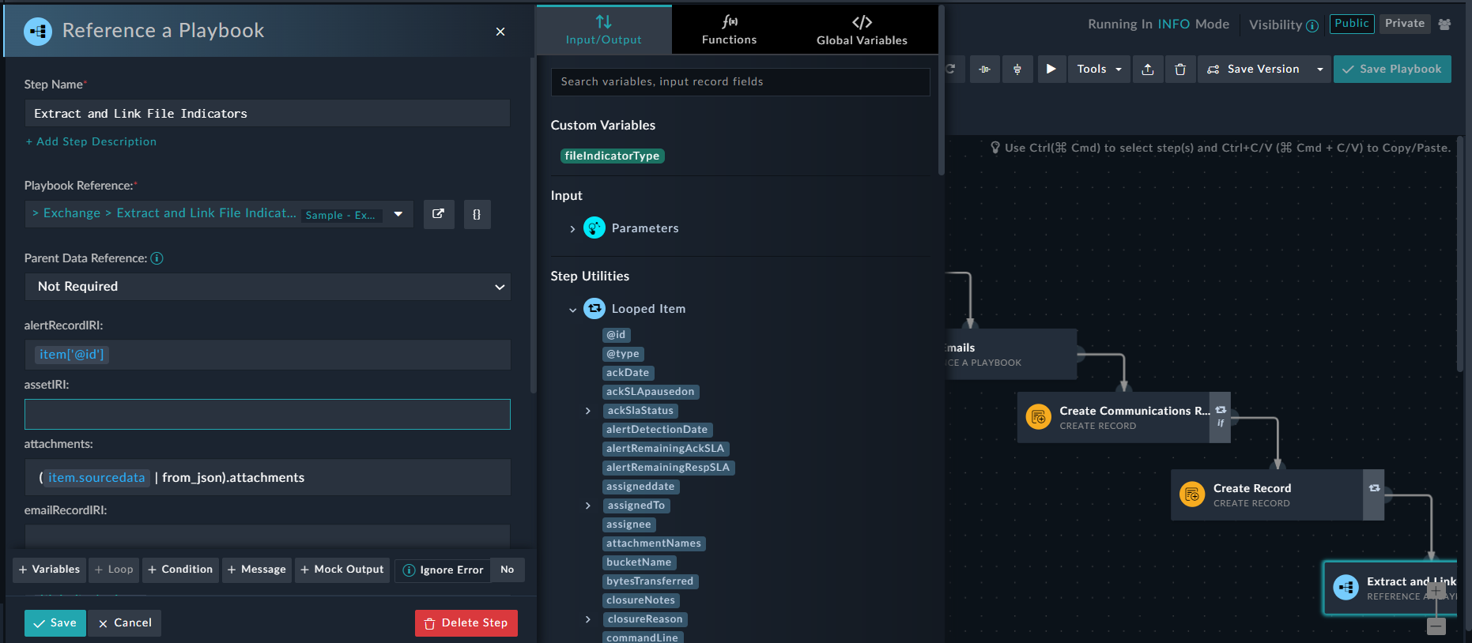Viewport: 1472px width, 643px height.
Task: Close the Reference a Playbook panel
Action: point(500,32)
